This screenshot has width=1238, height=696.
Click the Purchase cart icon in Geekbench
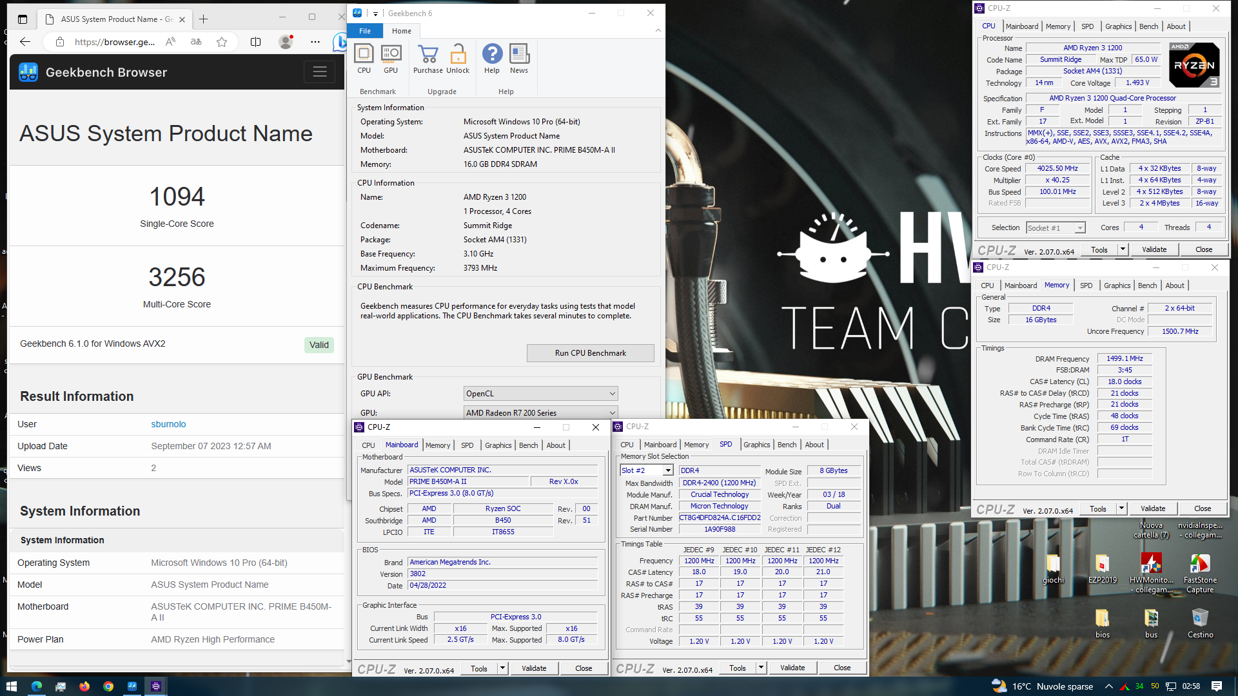click(x=427, y=59)
